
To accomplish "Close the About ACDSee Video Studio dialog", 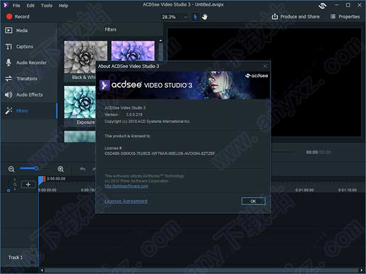I will click(x=265, y=66).
